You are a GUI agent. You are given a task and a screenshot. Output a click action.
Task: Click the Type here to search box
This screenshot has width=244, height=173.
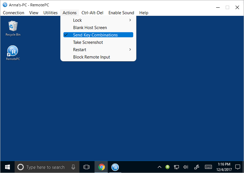coord(47,167)
